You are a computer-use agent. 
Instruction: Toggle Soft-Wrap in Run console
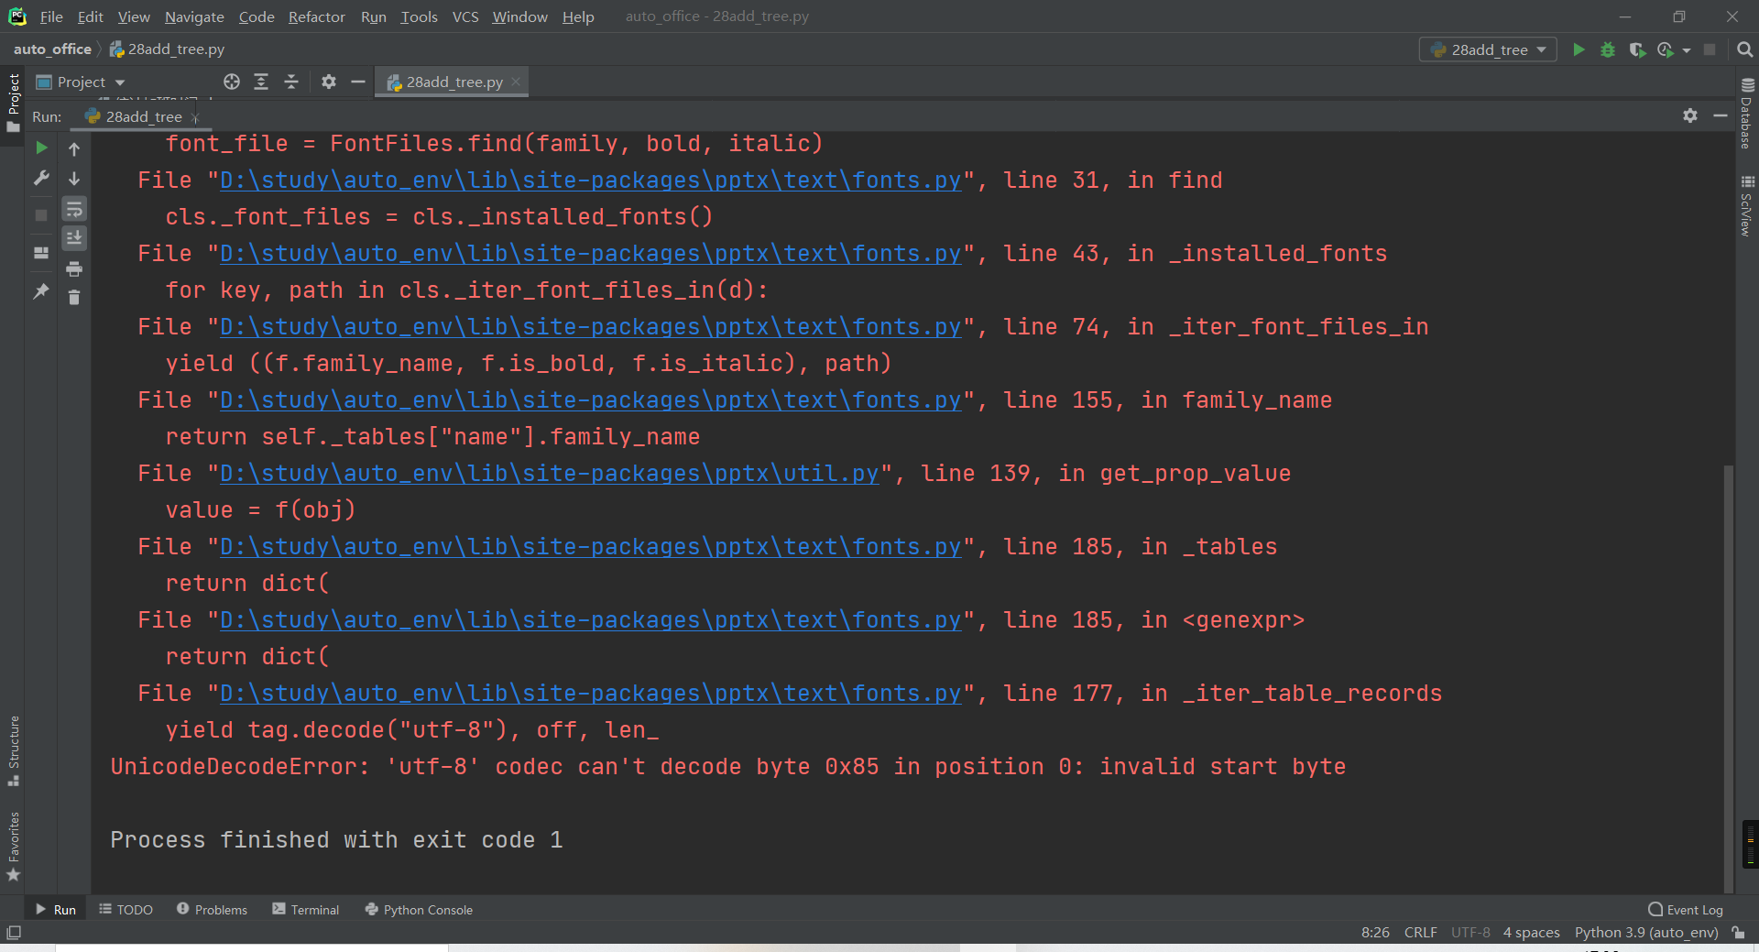[x=74, y=209]
